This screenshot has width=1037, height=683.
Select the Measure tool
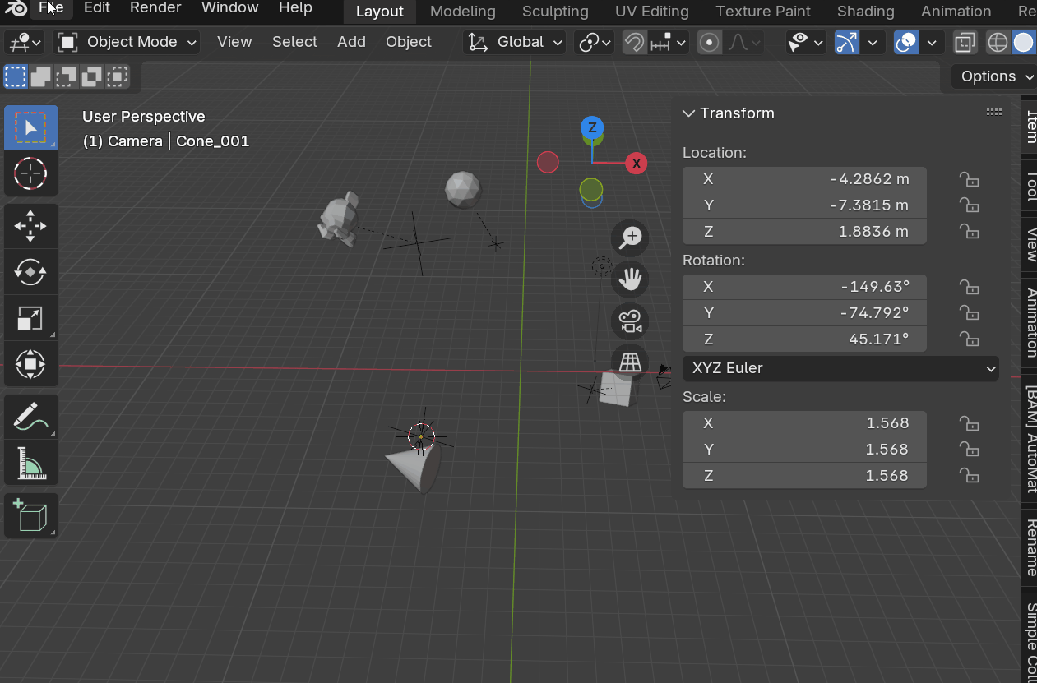(31, 463)
